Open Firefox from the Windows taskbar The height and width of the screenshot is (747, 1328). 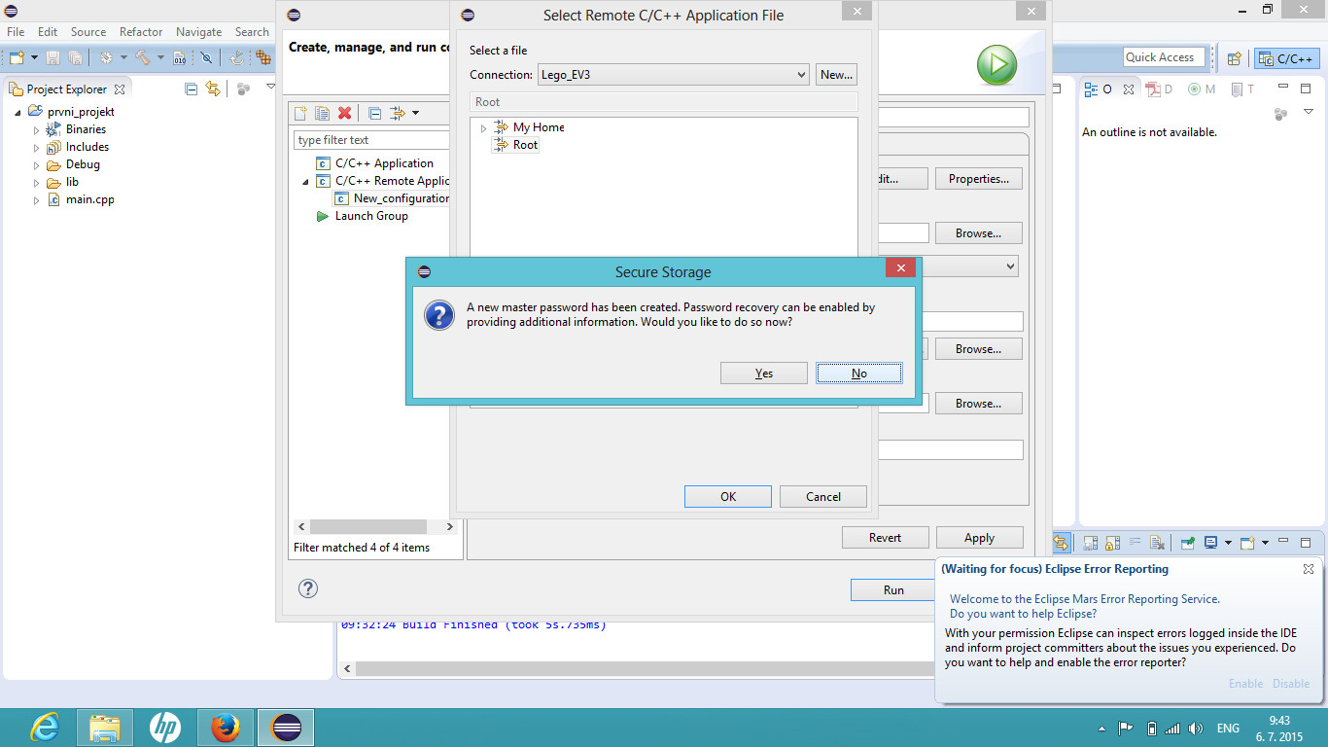(226, 728)
